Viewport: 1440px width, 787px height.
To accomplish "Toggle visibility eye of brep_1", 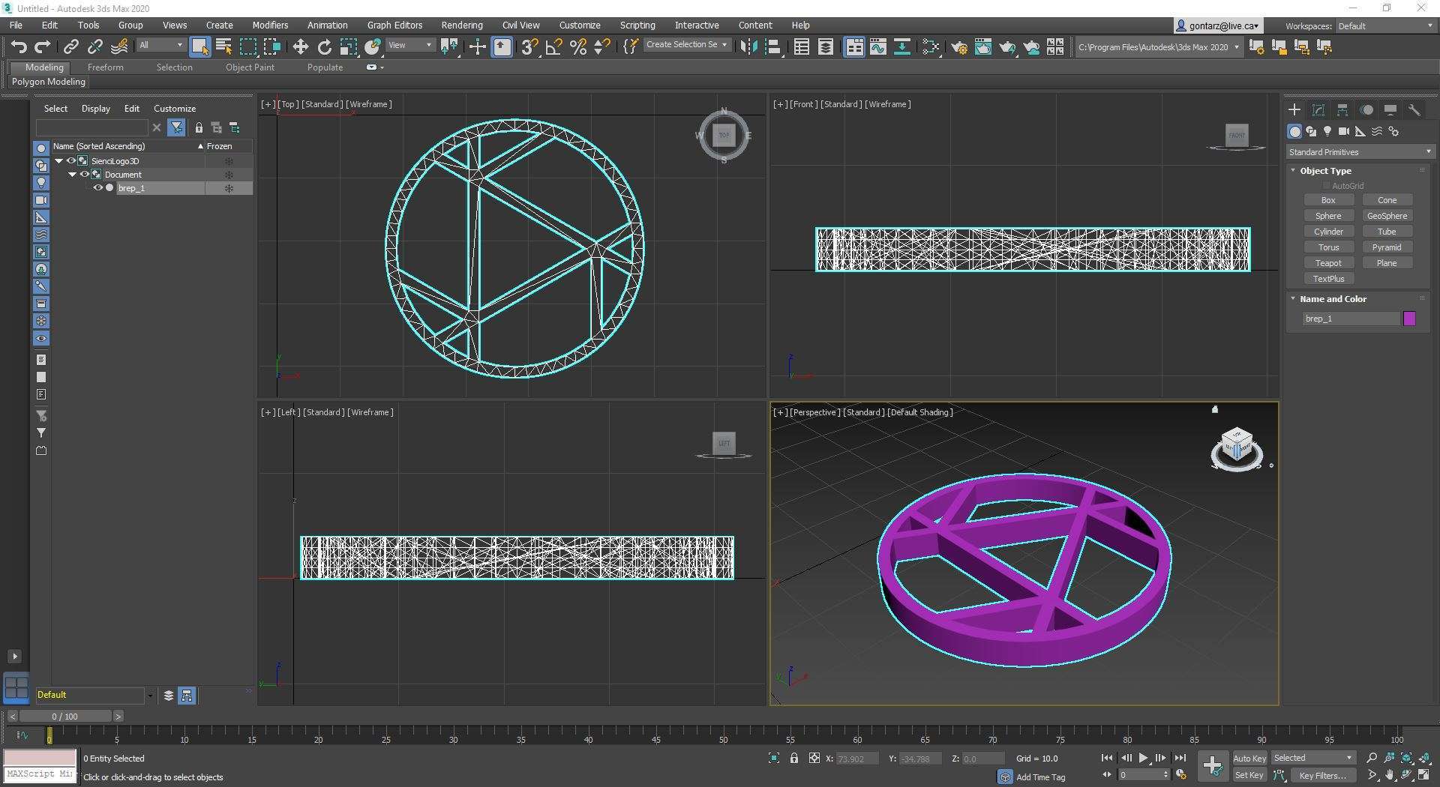I will pos(97,188).
